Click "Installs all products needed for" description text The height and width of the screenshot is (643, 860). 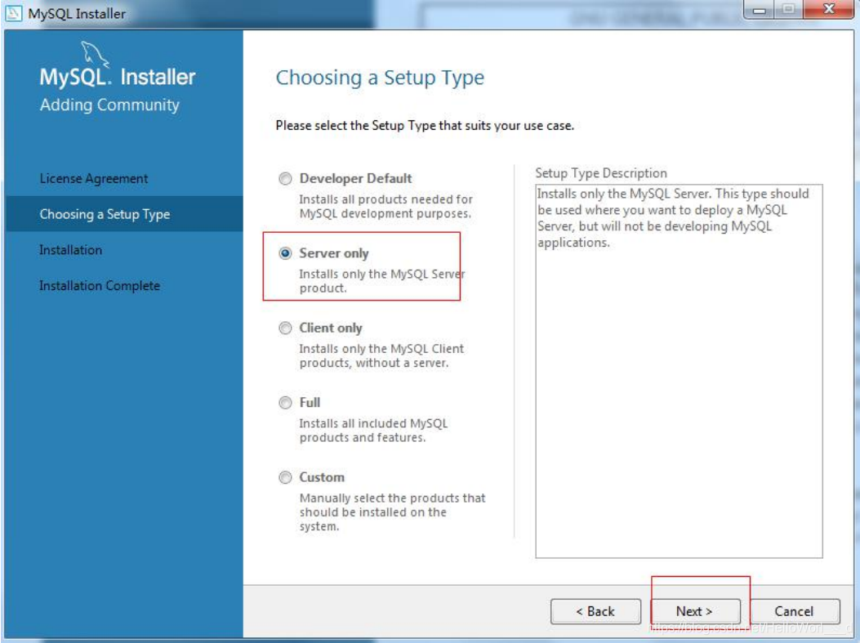coord(386,199)
